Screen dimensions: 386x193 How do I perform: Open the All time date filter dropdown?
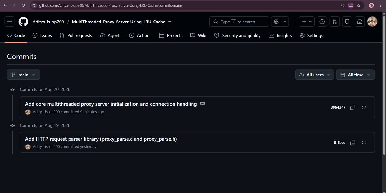[x=355, y=75]
